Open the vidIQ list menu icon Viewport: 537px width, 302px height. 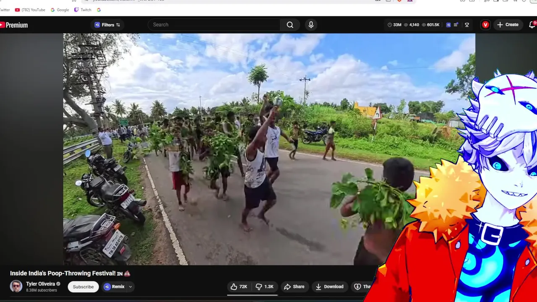[456, 25]
